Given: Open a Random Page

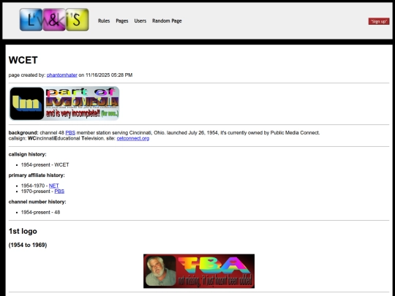Looking at the screenshot, I should tap(167, 21).
